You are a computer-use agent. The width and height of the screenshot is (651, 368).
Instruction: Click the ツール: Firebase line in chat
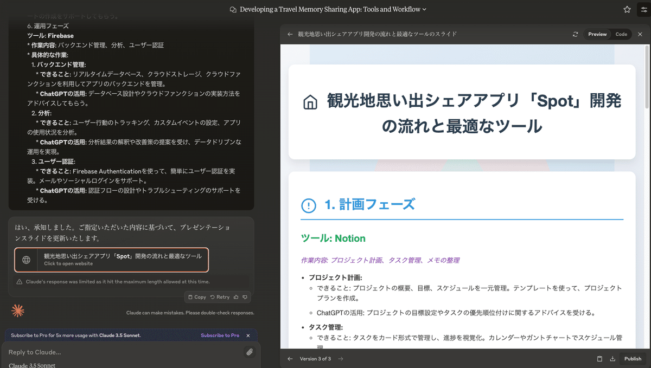(50, 35)
